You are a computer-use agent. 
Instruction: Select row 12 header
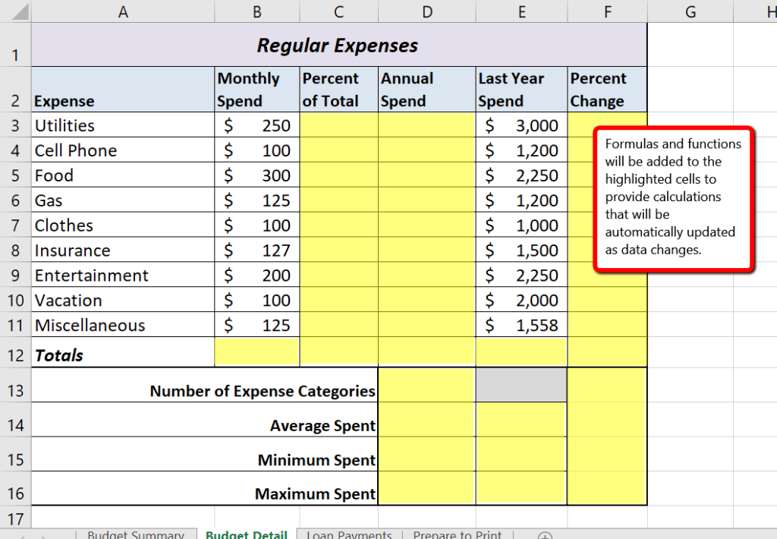tap(15, 355)
